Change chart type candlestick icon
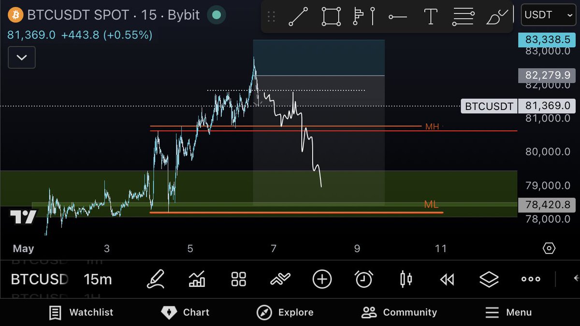Viewport: 580px width, 326px height. (x=406, y=279)
